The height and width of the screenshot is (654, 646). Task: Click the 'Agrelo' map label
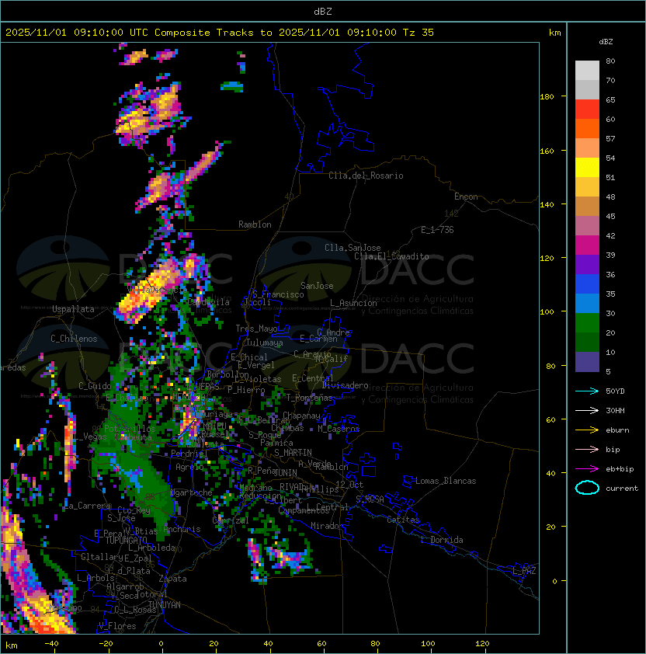click(x=189, y=467)
